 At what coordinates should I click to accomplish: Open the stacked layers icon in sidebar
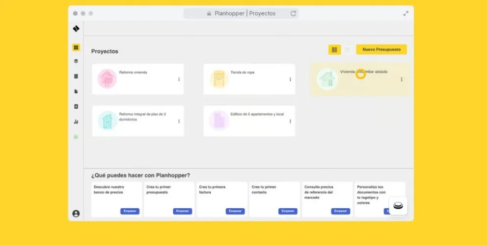click(76, 61)
